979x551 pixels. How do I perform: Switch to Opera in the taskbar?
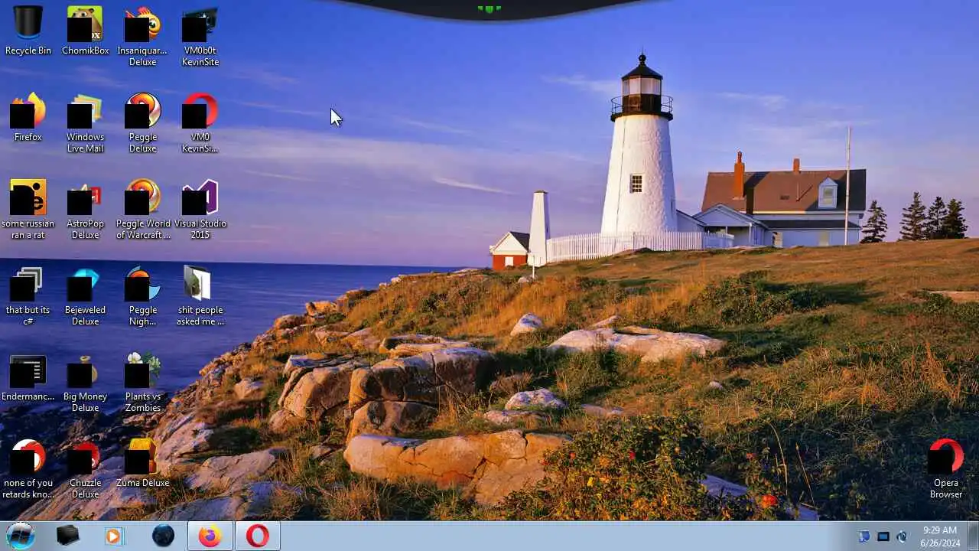pos(258,536)
